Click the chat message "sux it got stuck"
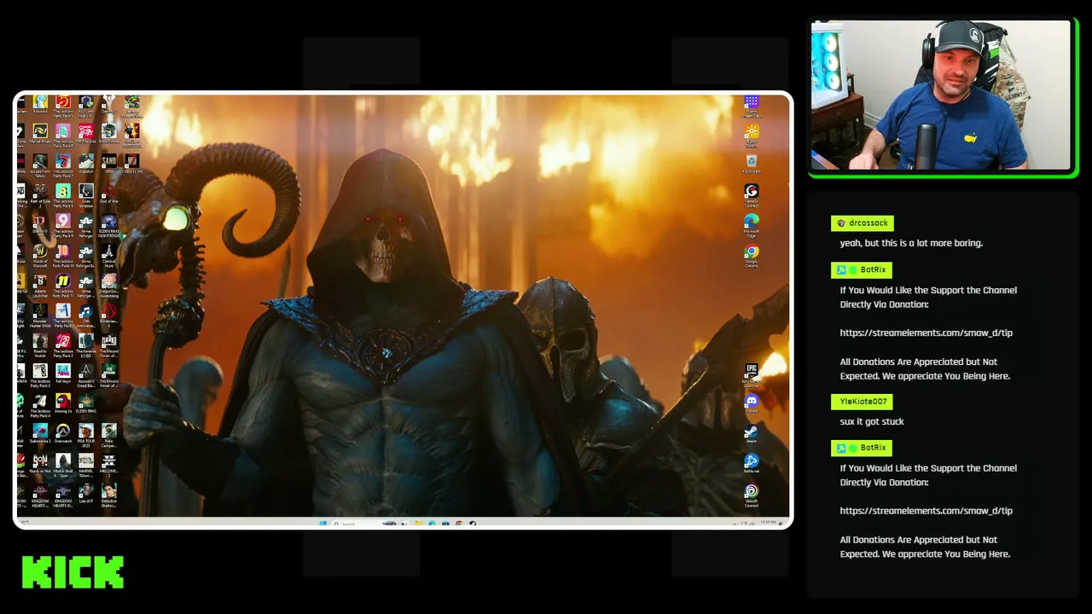The width and height of the screenshot is (1092, 614). point(872,421)
